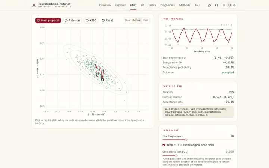
Task: Click the Energy error ΔH value -0.0195
Action: 228,63
